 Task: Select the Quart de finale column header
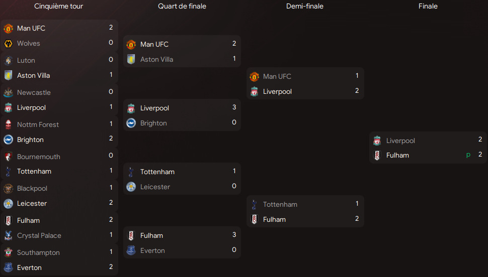coord(182,7)
